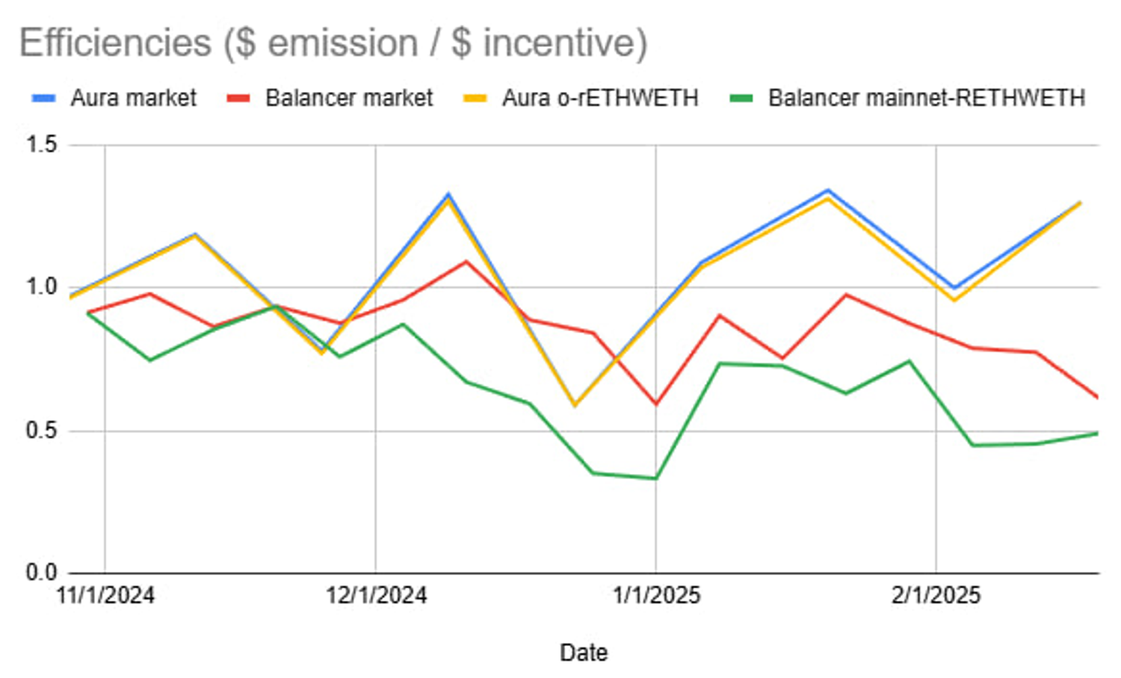
Task: Select the "Aura market" legend label
Action: [x=133, y=98]
